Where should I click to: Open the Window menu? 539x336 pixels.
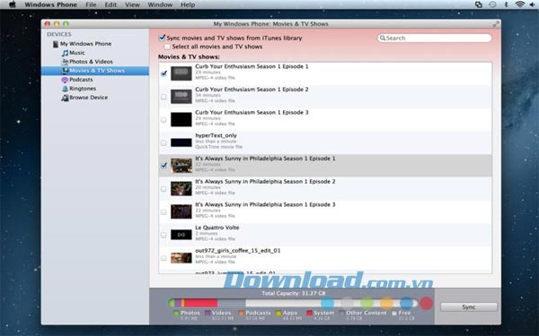(160, 4)
